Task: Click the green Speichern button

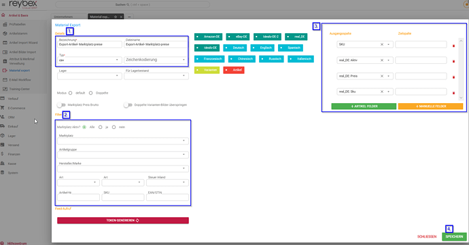Action: [454, 237]
